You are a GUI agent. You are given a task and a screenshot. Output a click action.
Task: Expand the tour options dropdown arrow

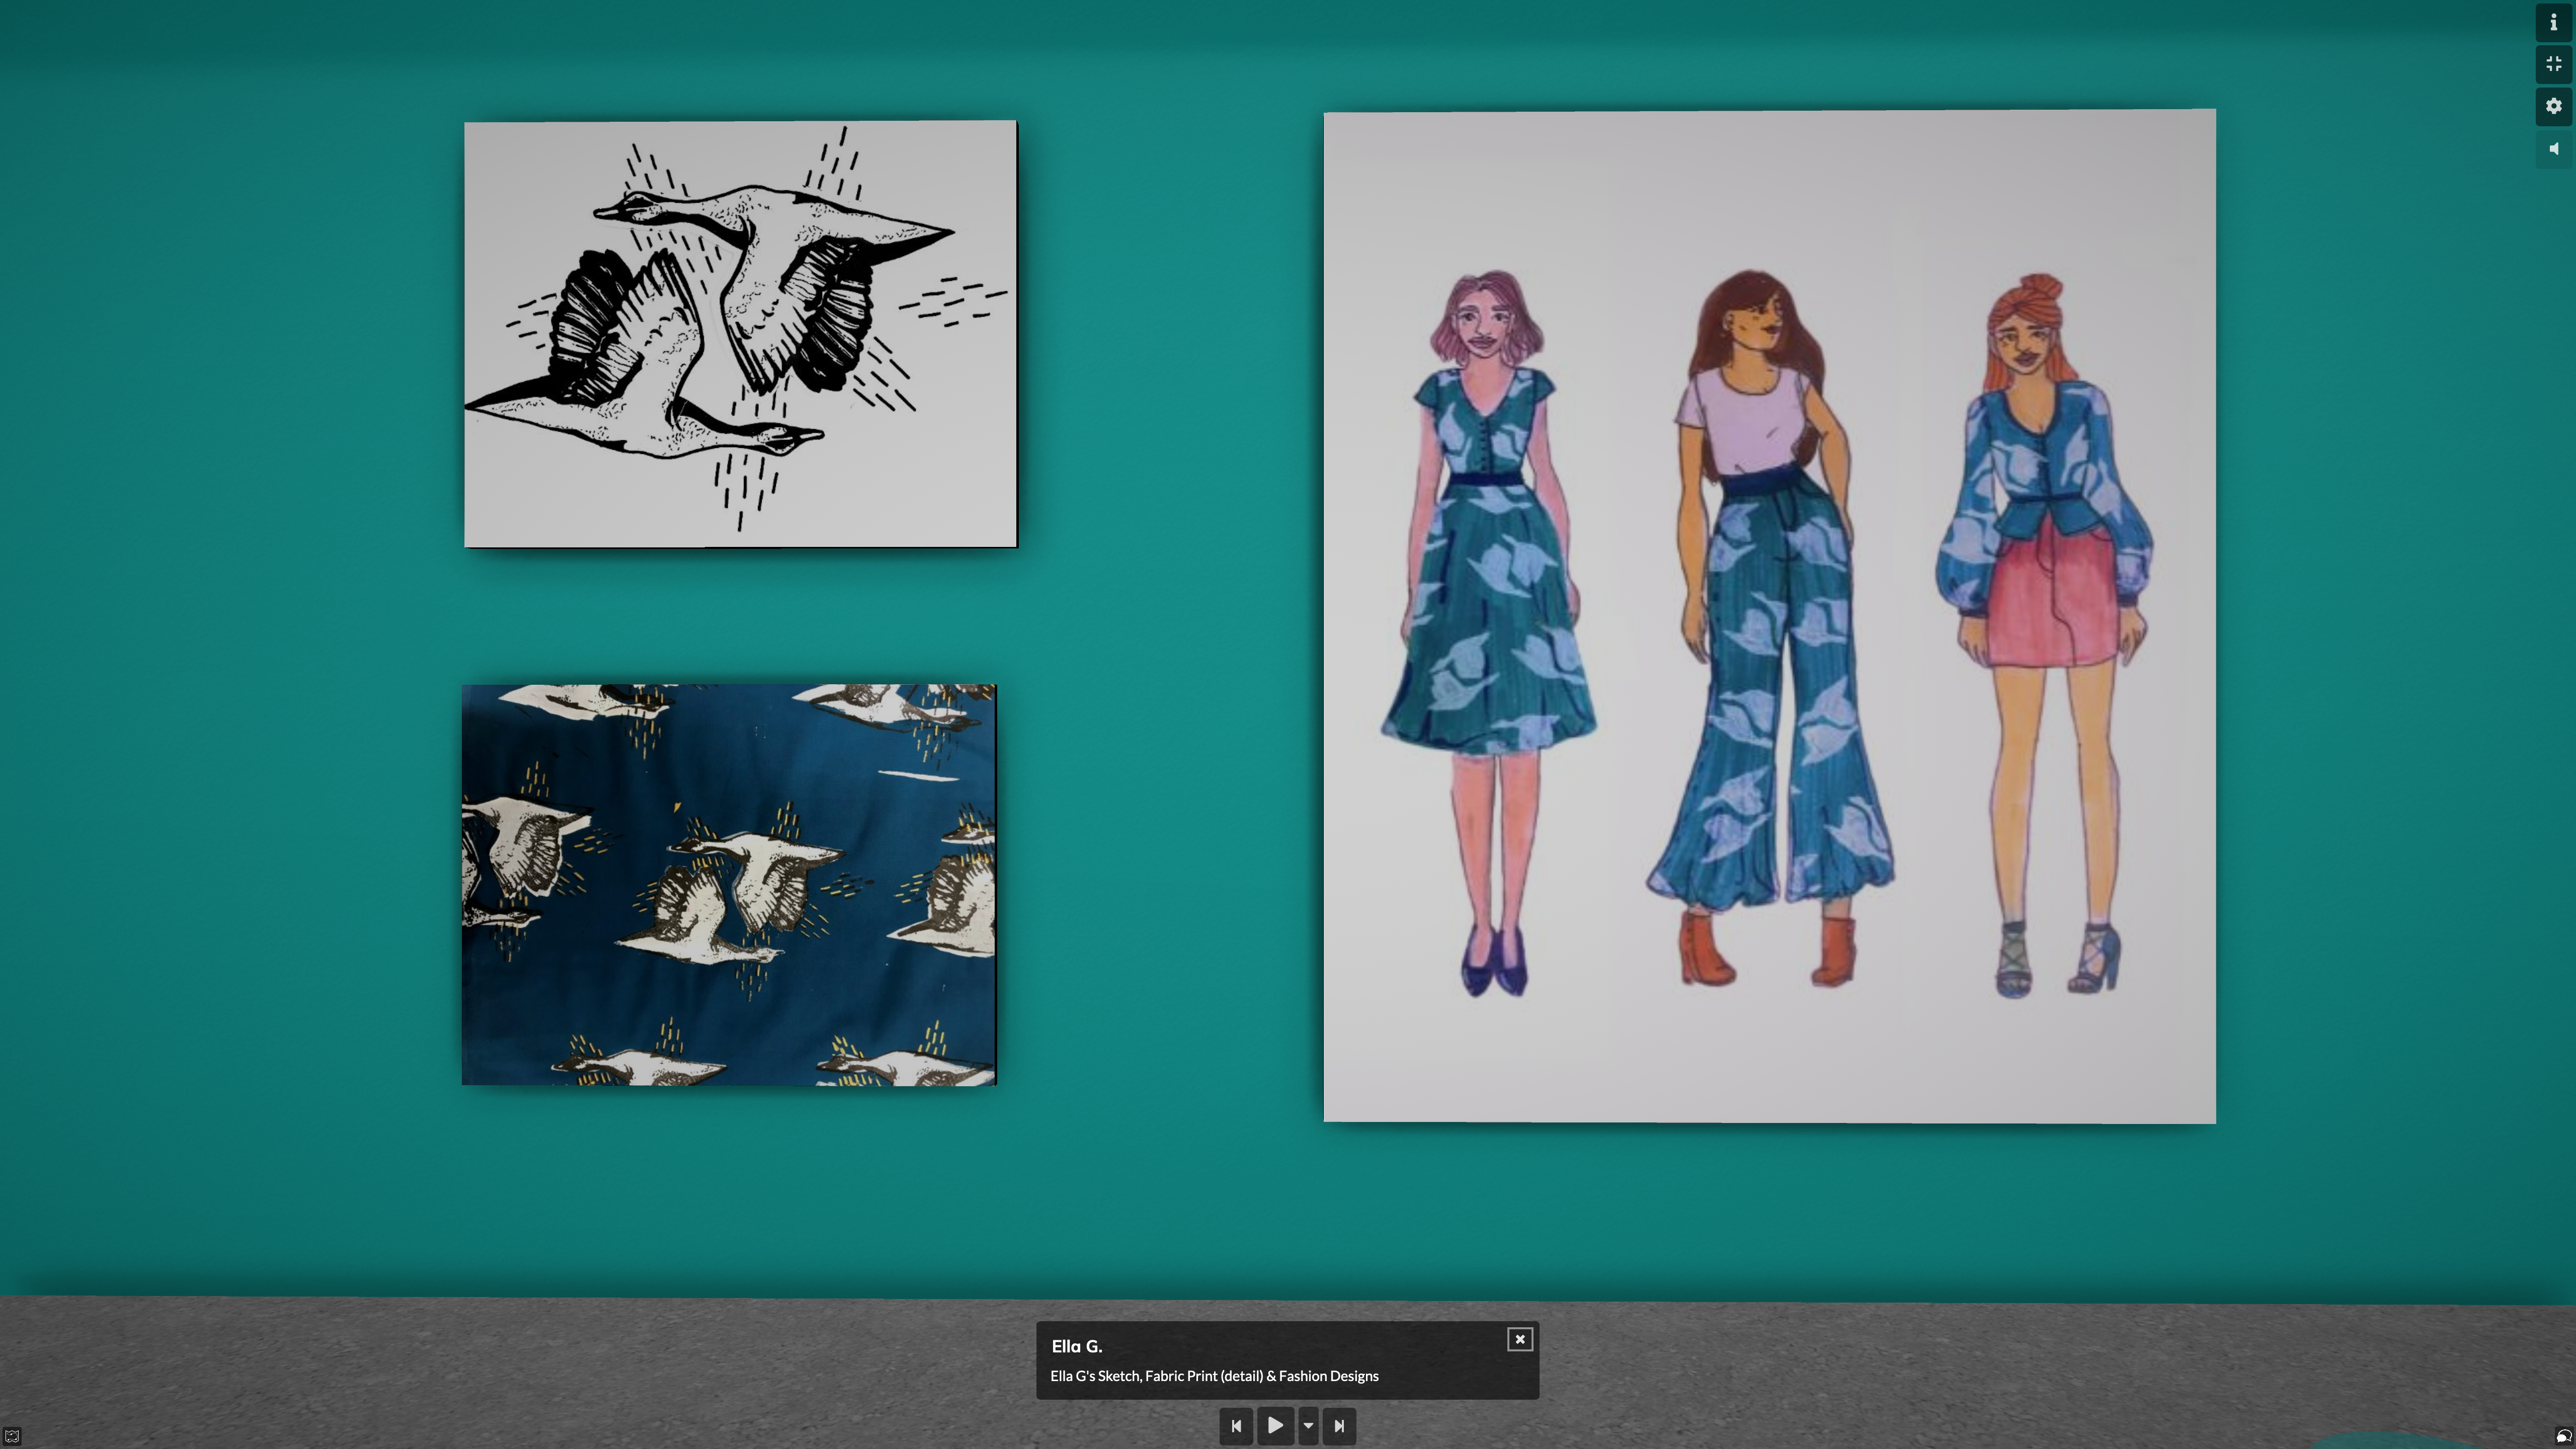click(x=1307, y=1426)
